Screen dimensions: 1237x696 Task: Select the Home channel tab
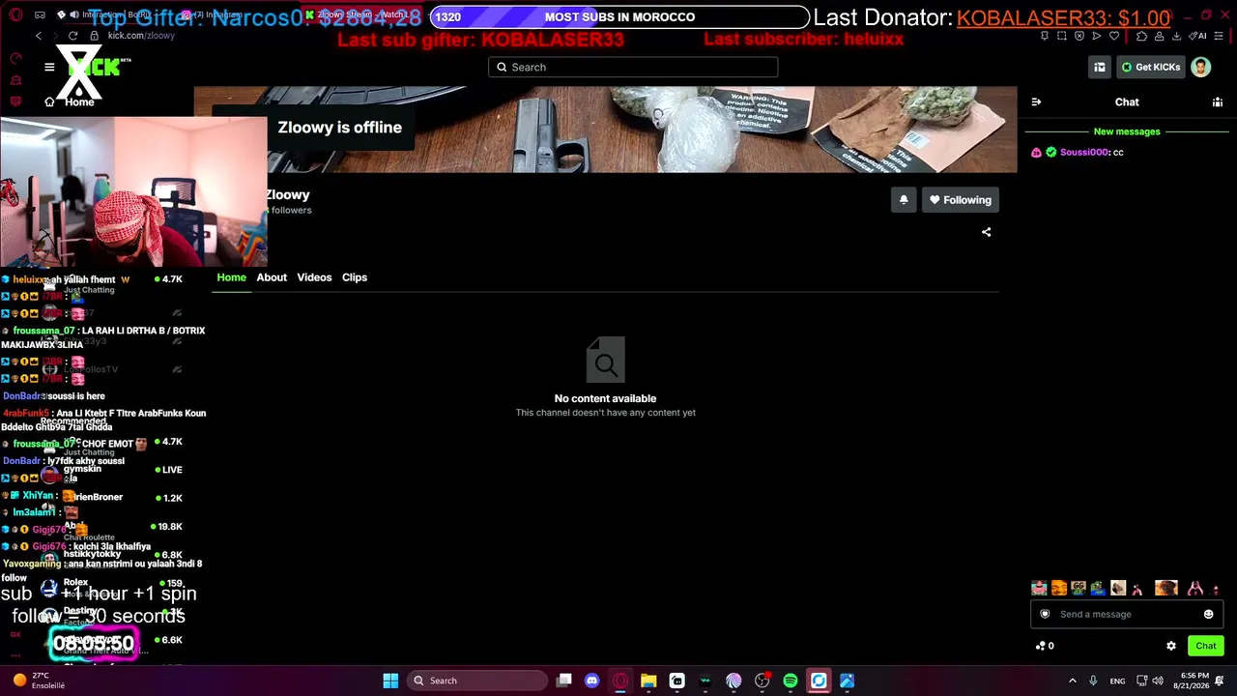pyautogui.click(x=231, y=277)
